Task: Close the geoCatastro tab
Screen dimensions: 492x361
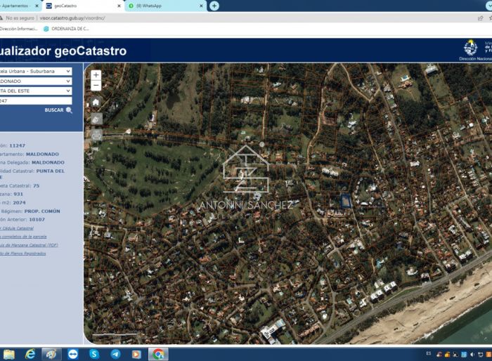Action: [x=119, y=6]
